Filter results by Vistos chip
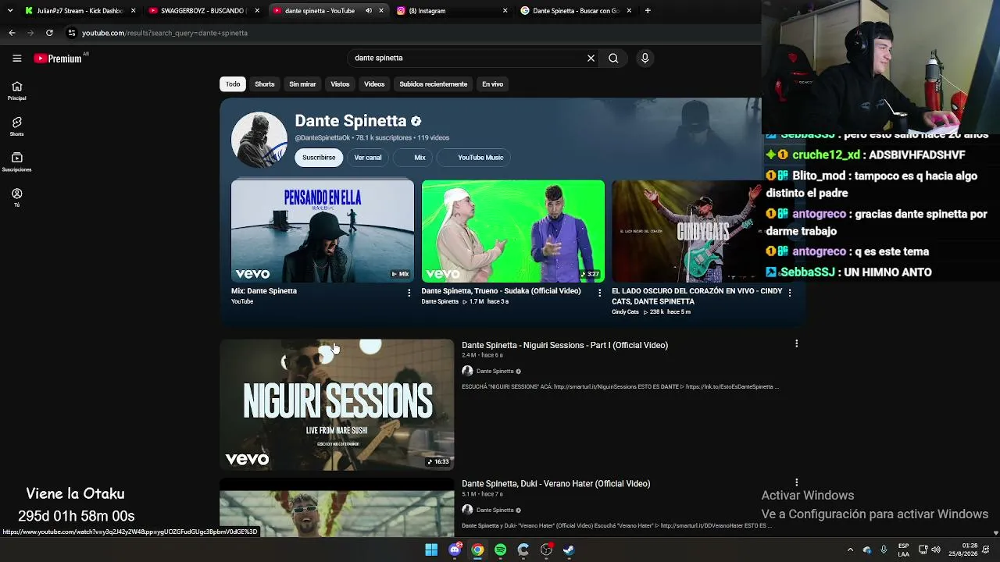 pos(340,84)
